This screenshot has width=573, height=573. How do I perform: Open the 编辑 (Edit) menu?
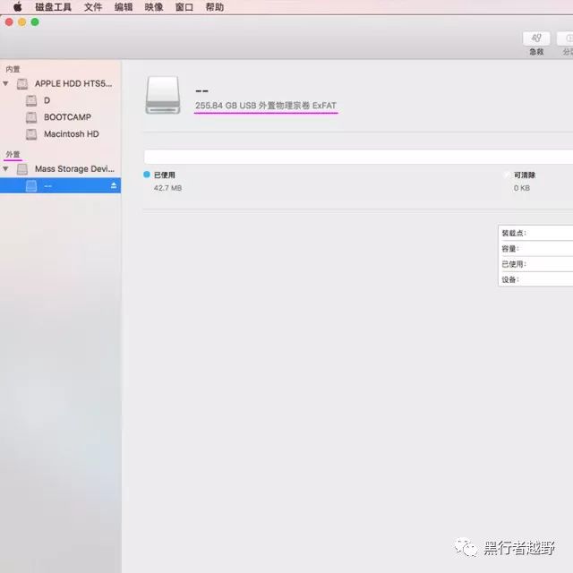[124, 7]
